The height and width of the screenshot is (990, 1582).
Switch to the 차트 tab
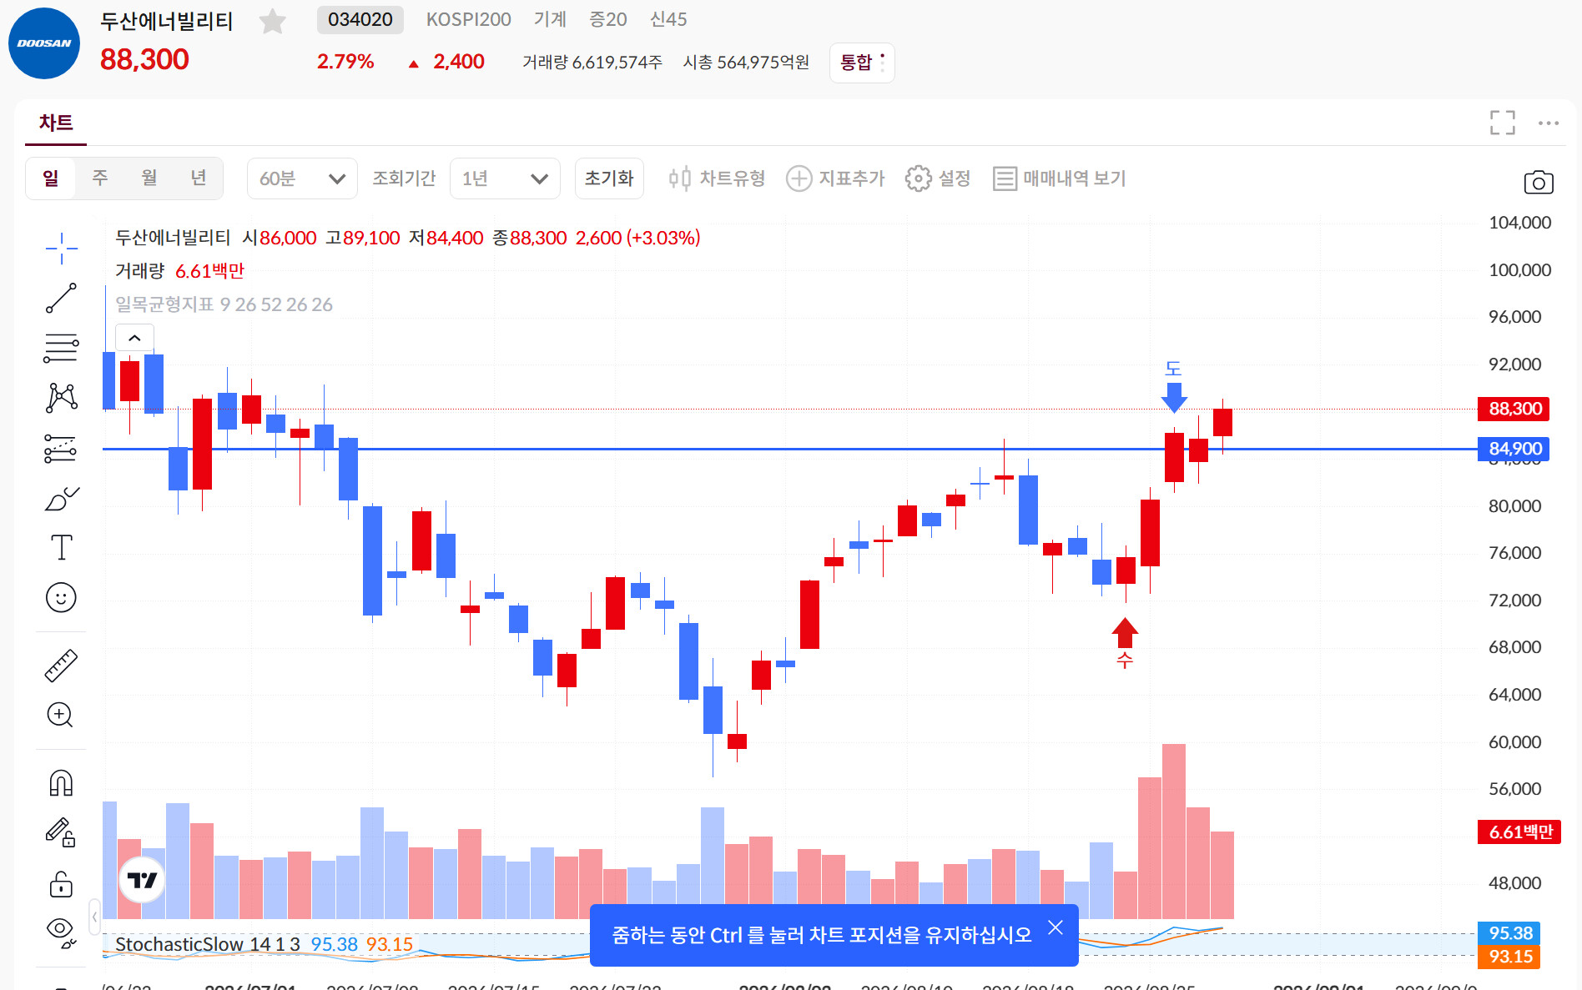tap(56, 123)
